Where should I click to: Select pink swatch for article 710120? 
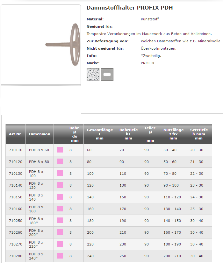(60, 162)
